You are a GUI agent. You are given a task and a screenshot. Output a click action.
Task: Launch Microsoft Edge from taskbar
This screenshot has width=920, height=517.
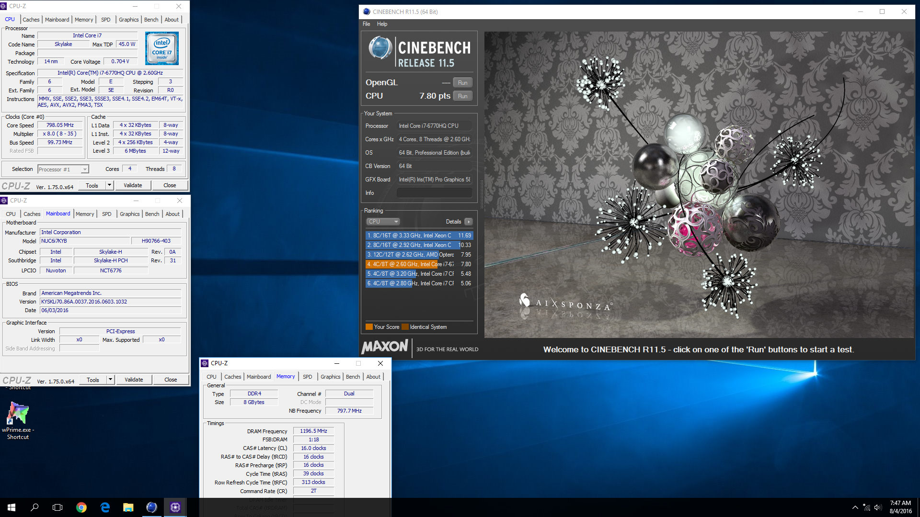[x=105, y=507]
